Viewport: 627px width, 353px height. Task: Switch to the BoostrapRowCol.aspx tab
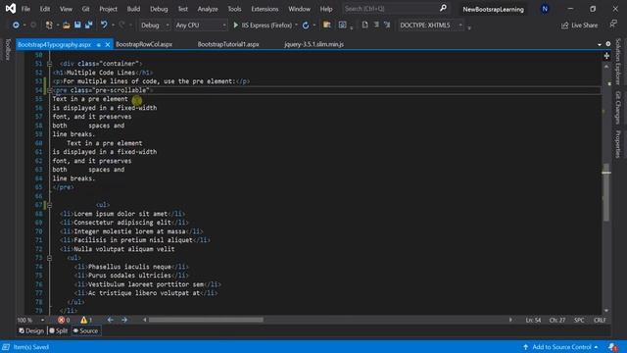[144, 44]
